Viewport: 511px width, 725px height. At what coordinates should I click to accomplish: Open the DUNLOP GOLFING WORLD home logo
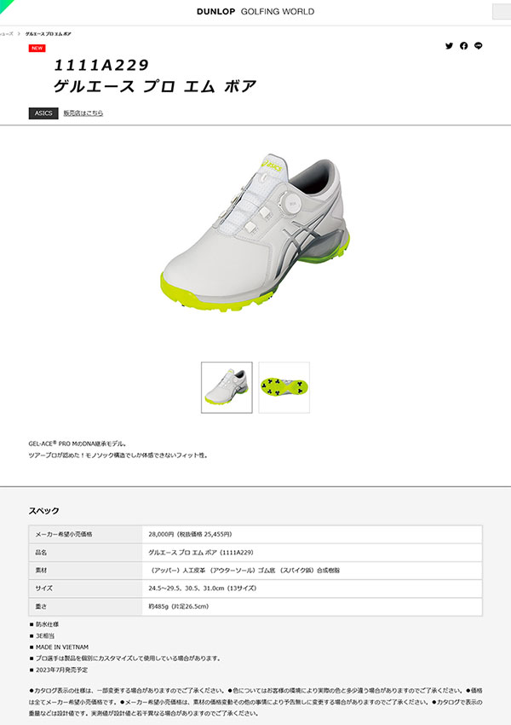click(x=255, y=12)
